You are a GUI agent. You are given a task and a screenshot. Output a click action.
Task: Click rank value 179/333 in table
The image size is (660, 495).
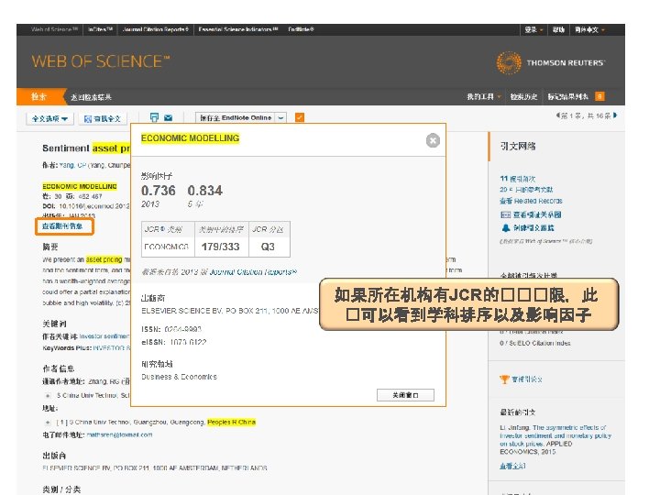[221, 247]
